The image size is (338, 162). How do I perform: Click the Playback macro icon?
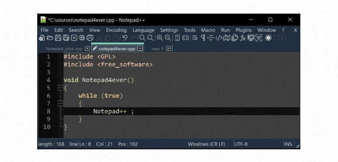point(284,38)
